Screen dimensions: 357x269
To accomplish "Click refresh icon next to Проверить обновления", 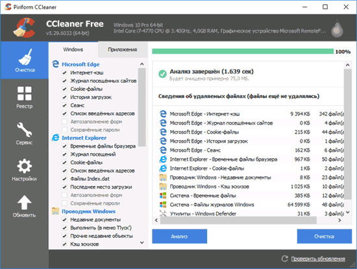I will [284, 259].
